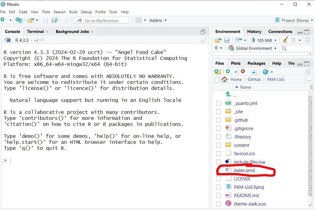Click the new file icon in main toolbar

(3, 20)
